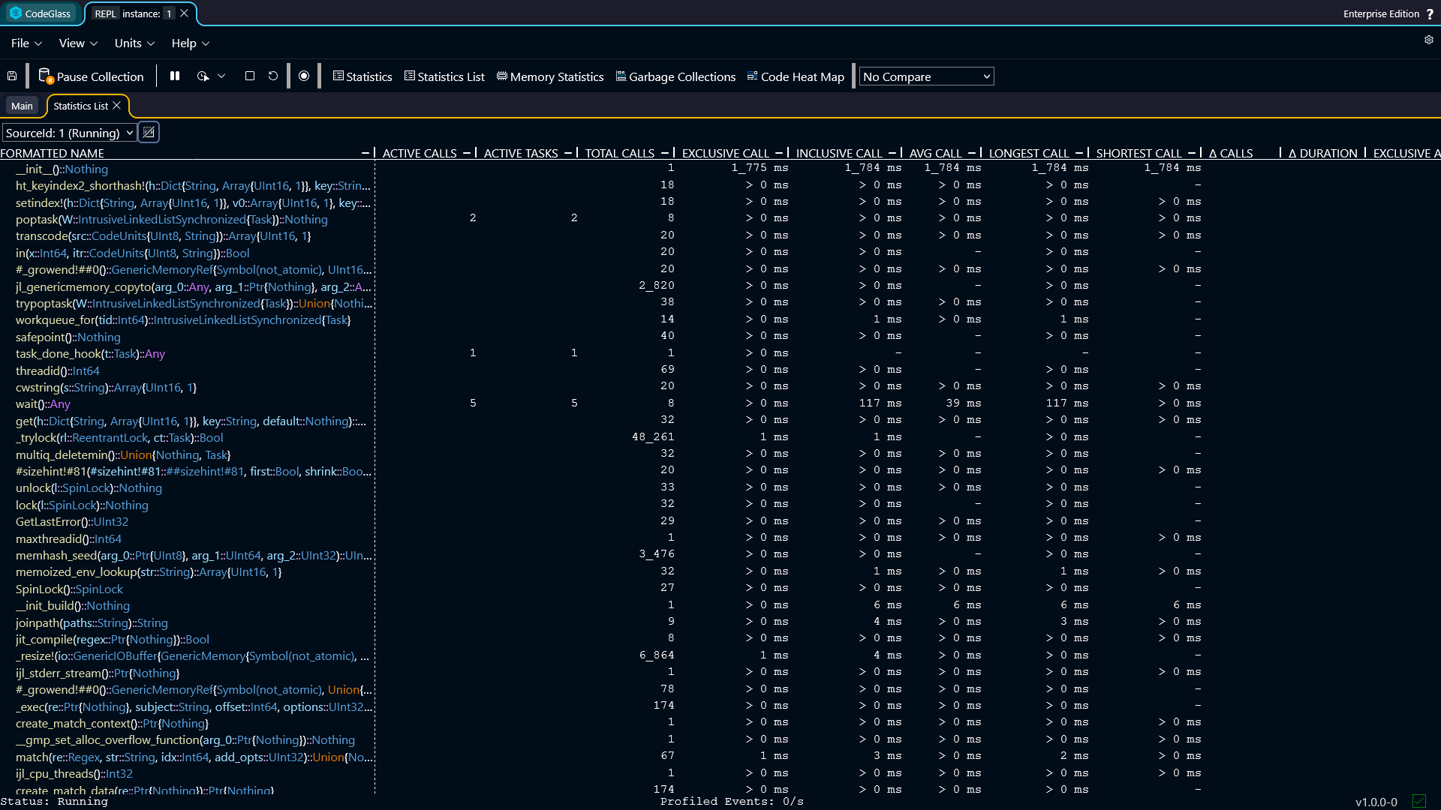Click the square stop icon
The width and height of the screenshot is (1441, 810).
[x=250, y=76]
